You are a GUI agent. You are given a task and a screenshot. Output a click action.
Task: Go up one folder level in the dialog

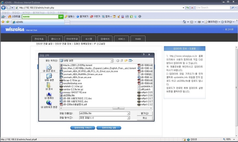pyautogui.click(x=122, y=61)
